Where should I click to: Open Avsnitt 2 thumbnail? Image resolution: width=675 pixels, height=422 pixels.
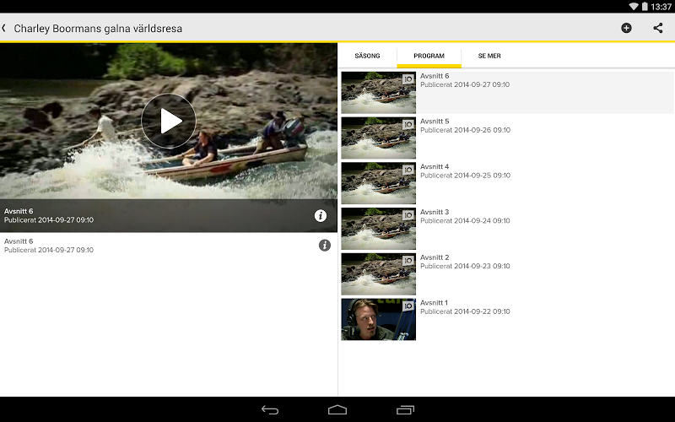pos(378,273)
